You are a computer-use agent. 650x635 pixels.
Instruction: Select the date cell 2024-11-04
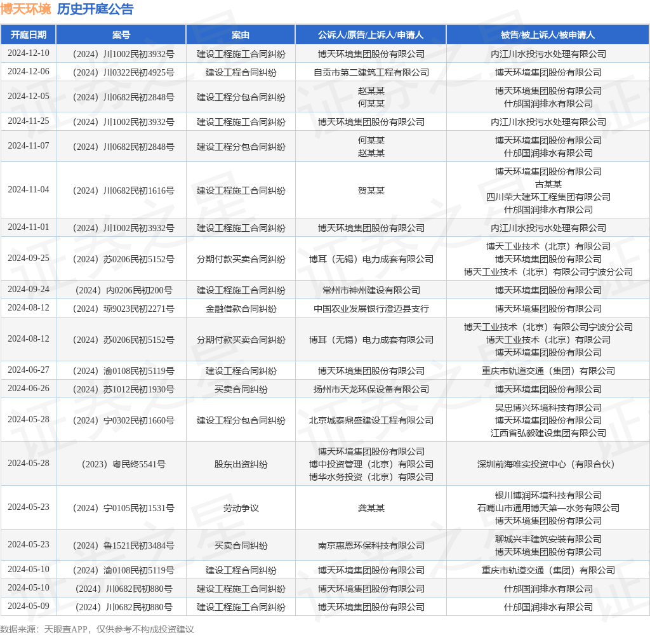click(x=28, y=189)
